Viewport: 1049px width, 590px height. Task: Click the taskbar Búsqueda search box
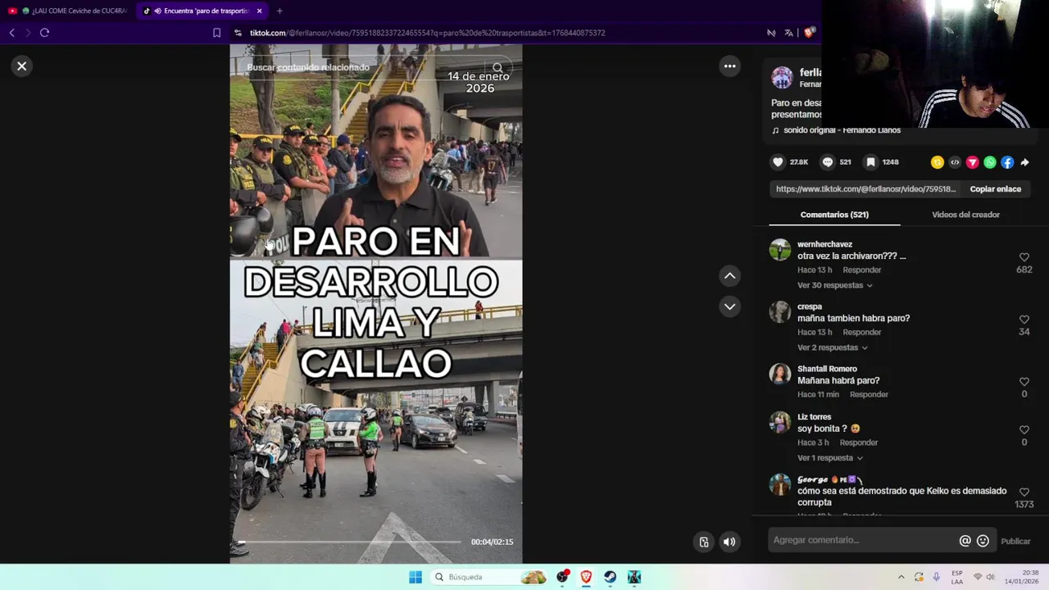click(x=489, y=577)
